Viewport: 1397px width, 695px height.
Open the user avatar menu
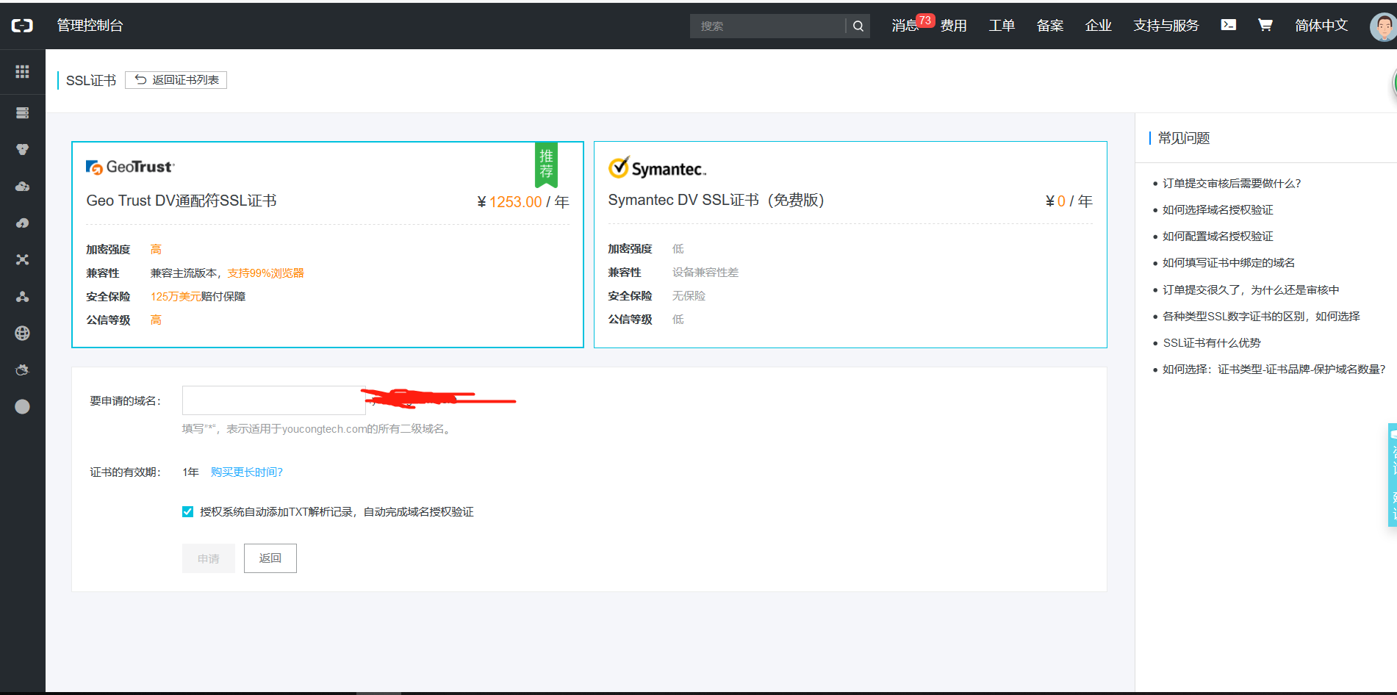click(1382, 26)
